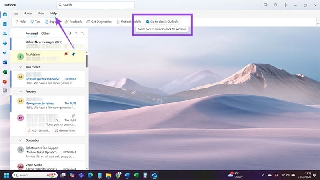Select the Help ribbon tab
This screenshot has width=320, height=180.
54,13
